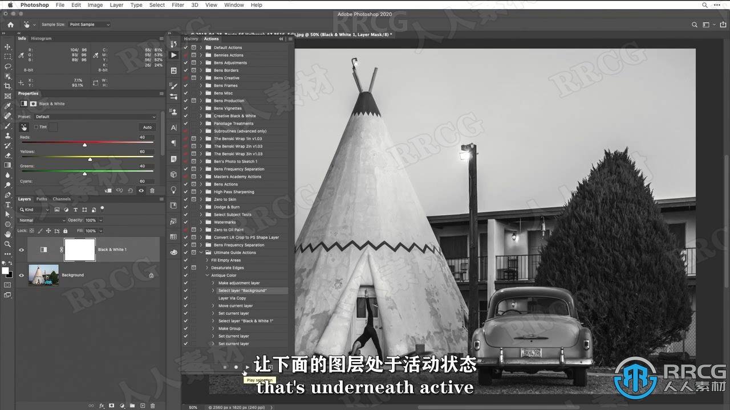Select the Zoom tool
The height and width of the screenshot is (410, 730).
pos(7,244)
